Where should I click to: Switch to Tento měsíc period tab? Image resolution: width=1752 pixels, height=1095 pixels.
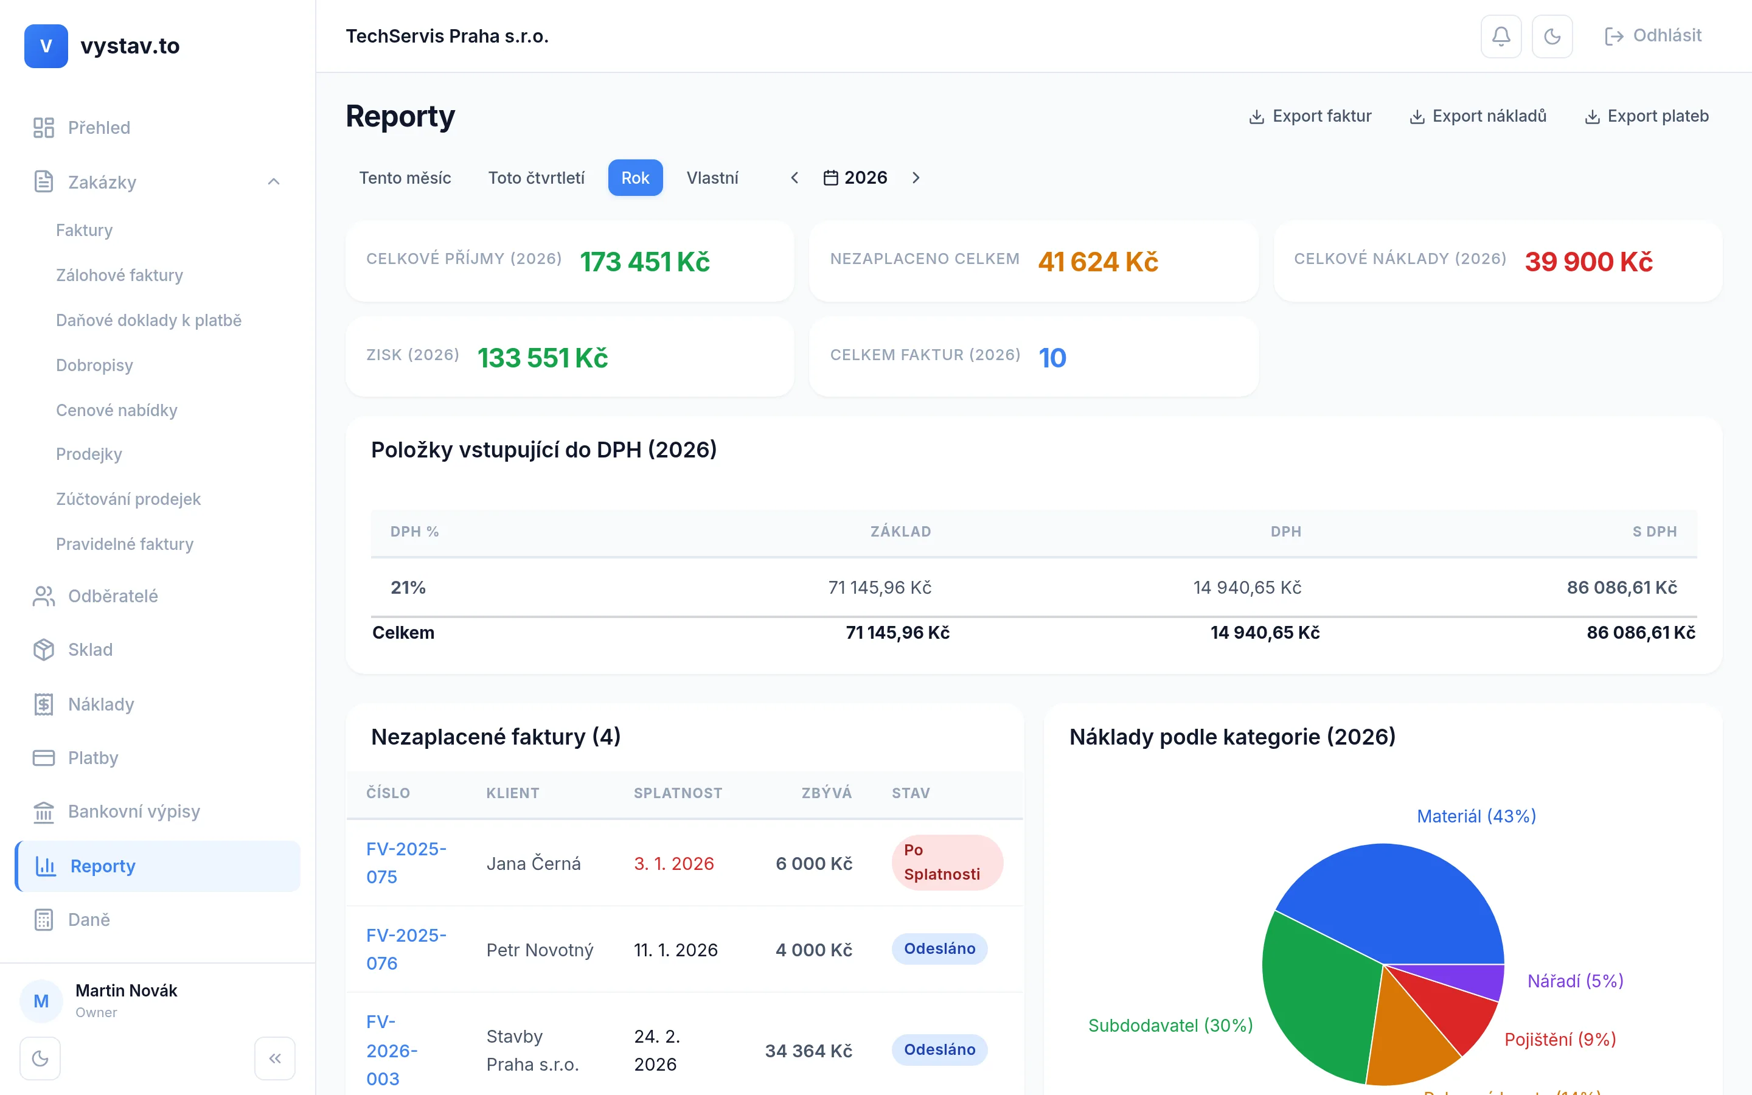(405, 178)
